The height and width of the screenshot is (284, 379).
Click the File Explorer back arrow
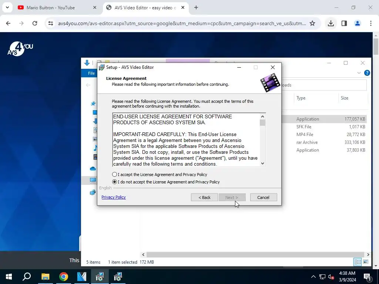tap(88, 85)
